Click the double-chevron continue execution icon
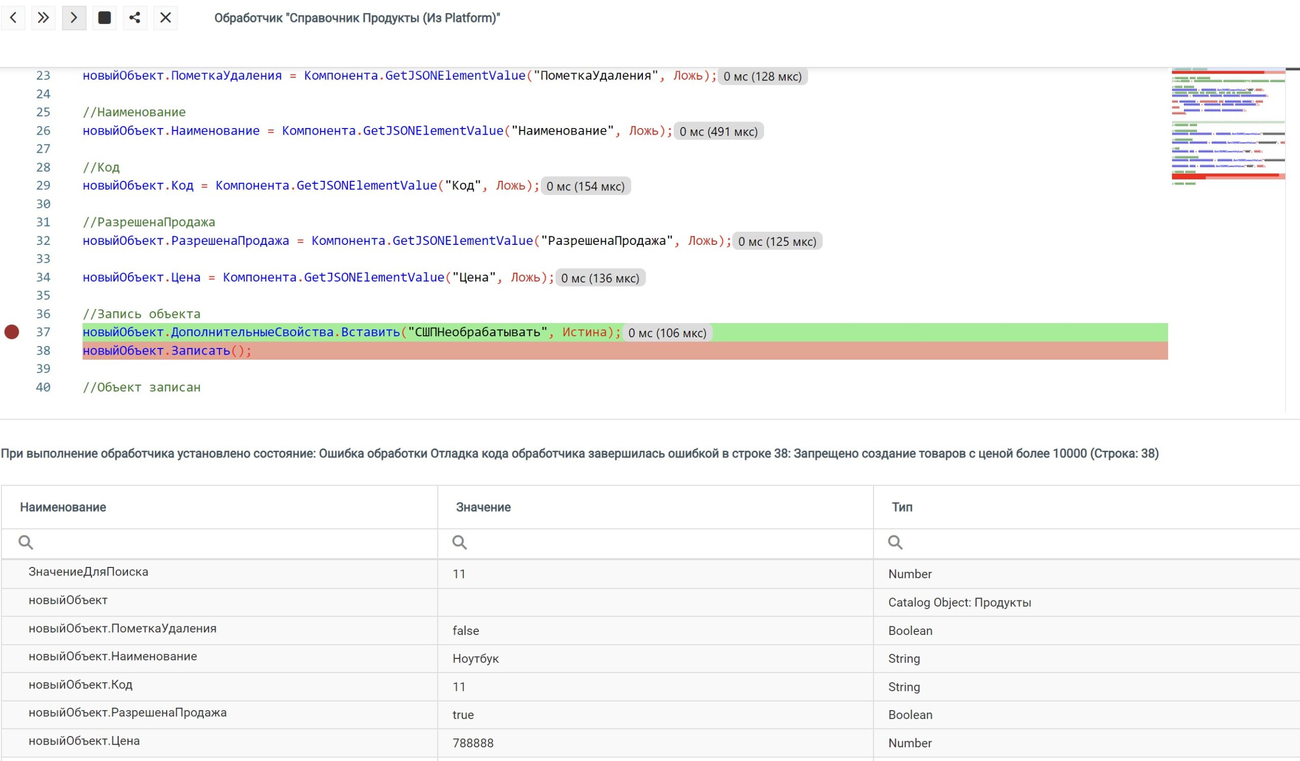Viewport: 1300px width, 761px height. (x=43, y=18)
